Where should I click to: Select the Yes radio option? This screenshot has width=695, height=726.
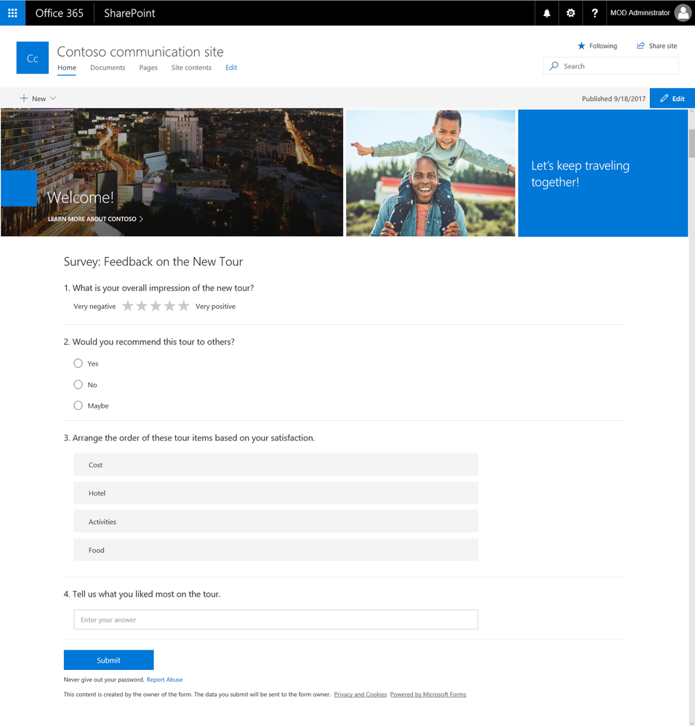click(79, 363)
